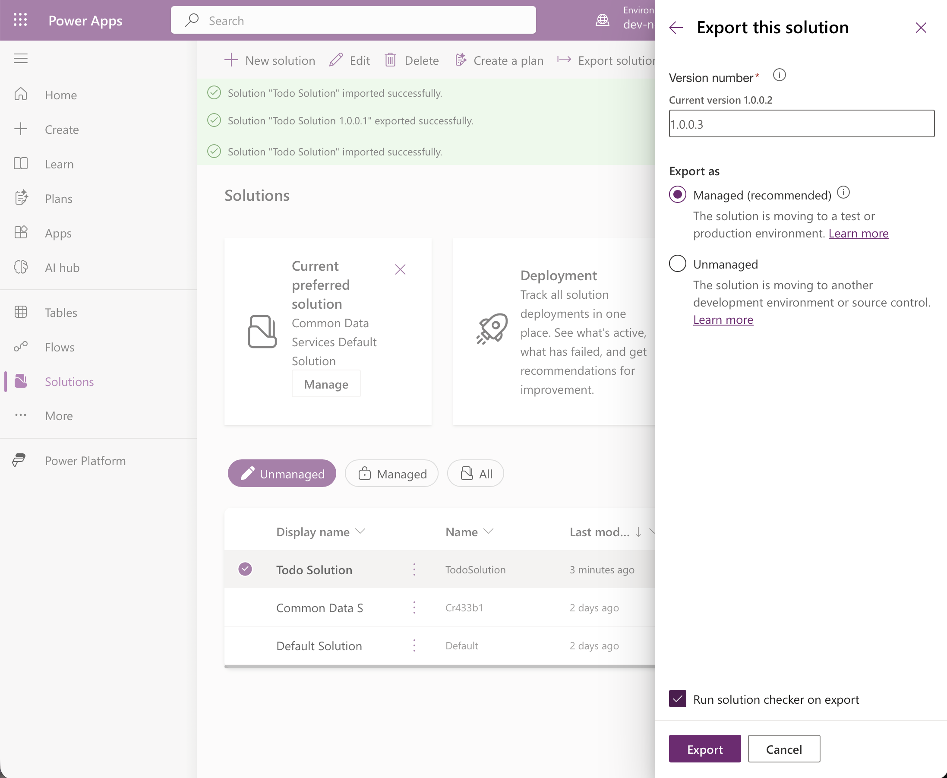Expand Name column sort chevron
Screen dimensions: 947x778
488,531
